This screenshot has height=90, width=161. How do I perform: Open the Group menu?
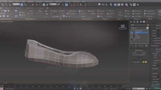[x=11, y=1]
